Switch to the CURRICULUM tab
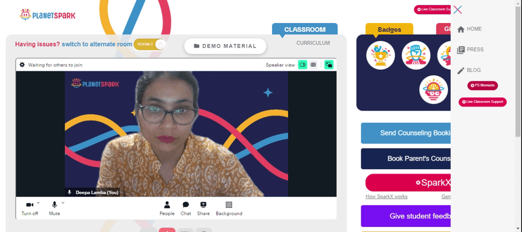 pyautogui.click(x=313, y=43)
